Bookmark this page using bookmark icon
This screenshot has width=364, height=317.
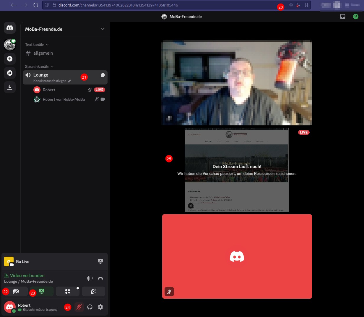(x=306, y=5)
